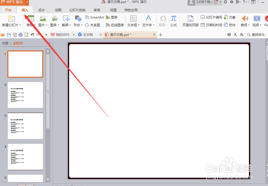Select the Shapes (形状) icon
Image resolution: width=268 pixels, height=186 pixels.
pos(78,18)
